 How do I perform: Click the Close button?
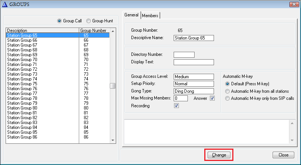click(x=283, y=155)
